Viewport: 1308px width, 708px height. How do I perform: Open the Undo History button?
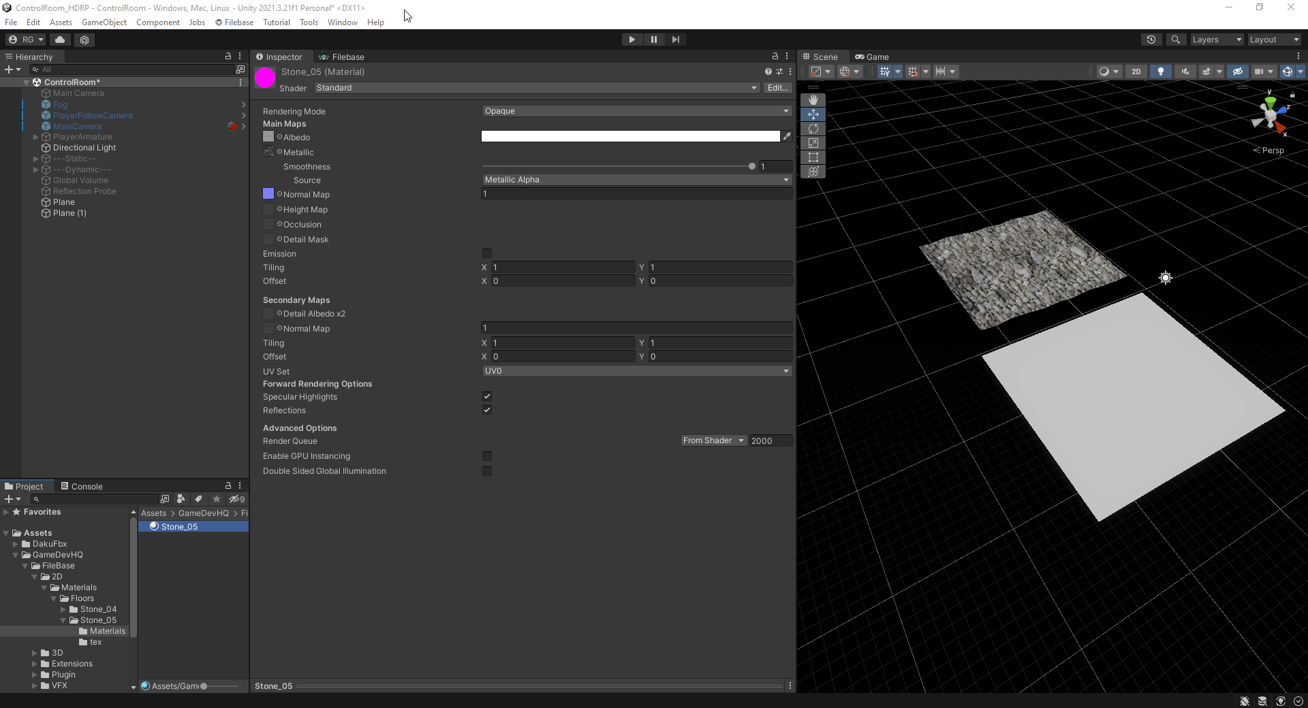(x=1151, y=39)
